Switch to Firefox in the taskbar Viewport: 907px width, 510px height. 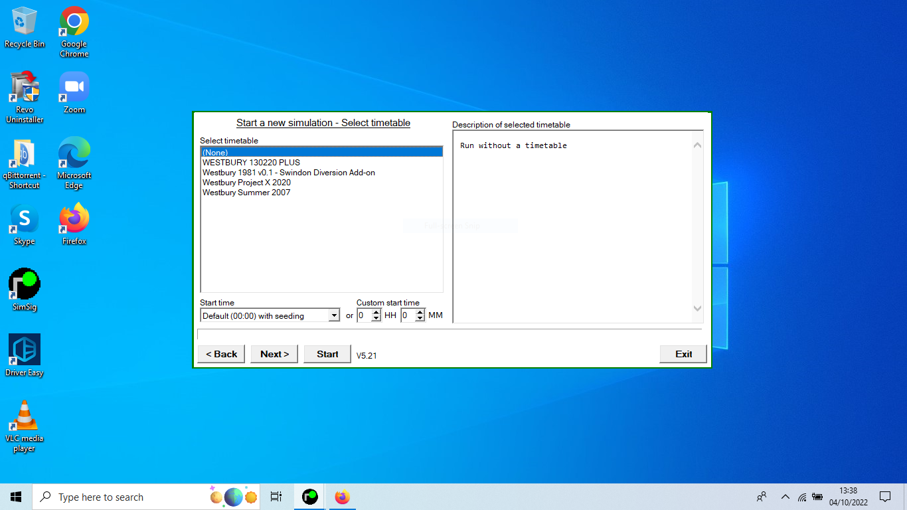point(342,497)
